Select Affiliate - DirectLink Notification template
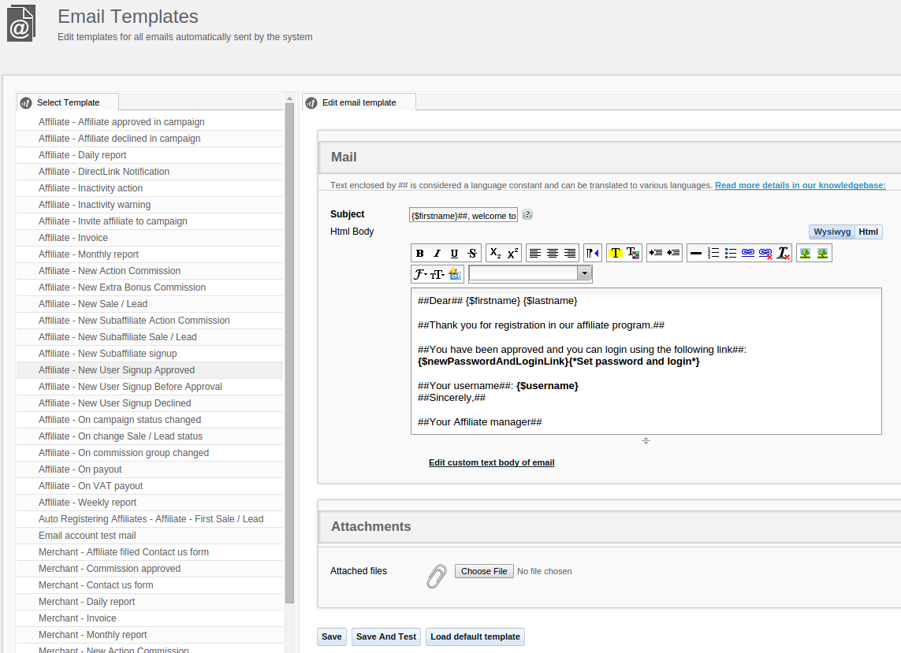Image resolution: width=901 pixels, height=653 pixels. (150, 172)
